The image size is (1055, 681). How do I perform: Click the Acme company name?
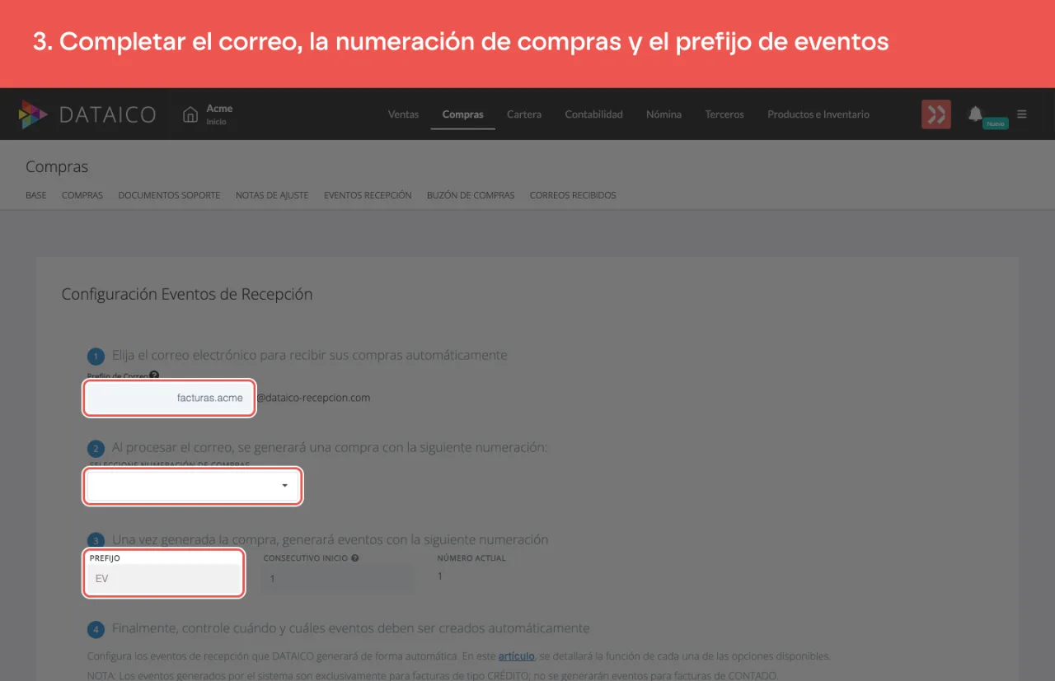[219, 109]
